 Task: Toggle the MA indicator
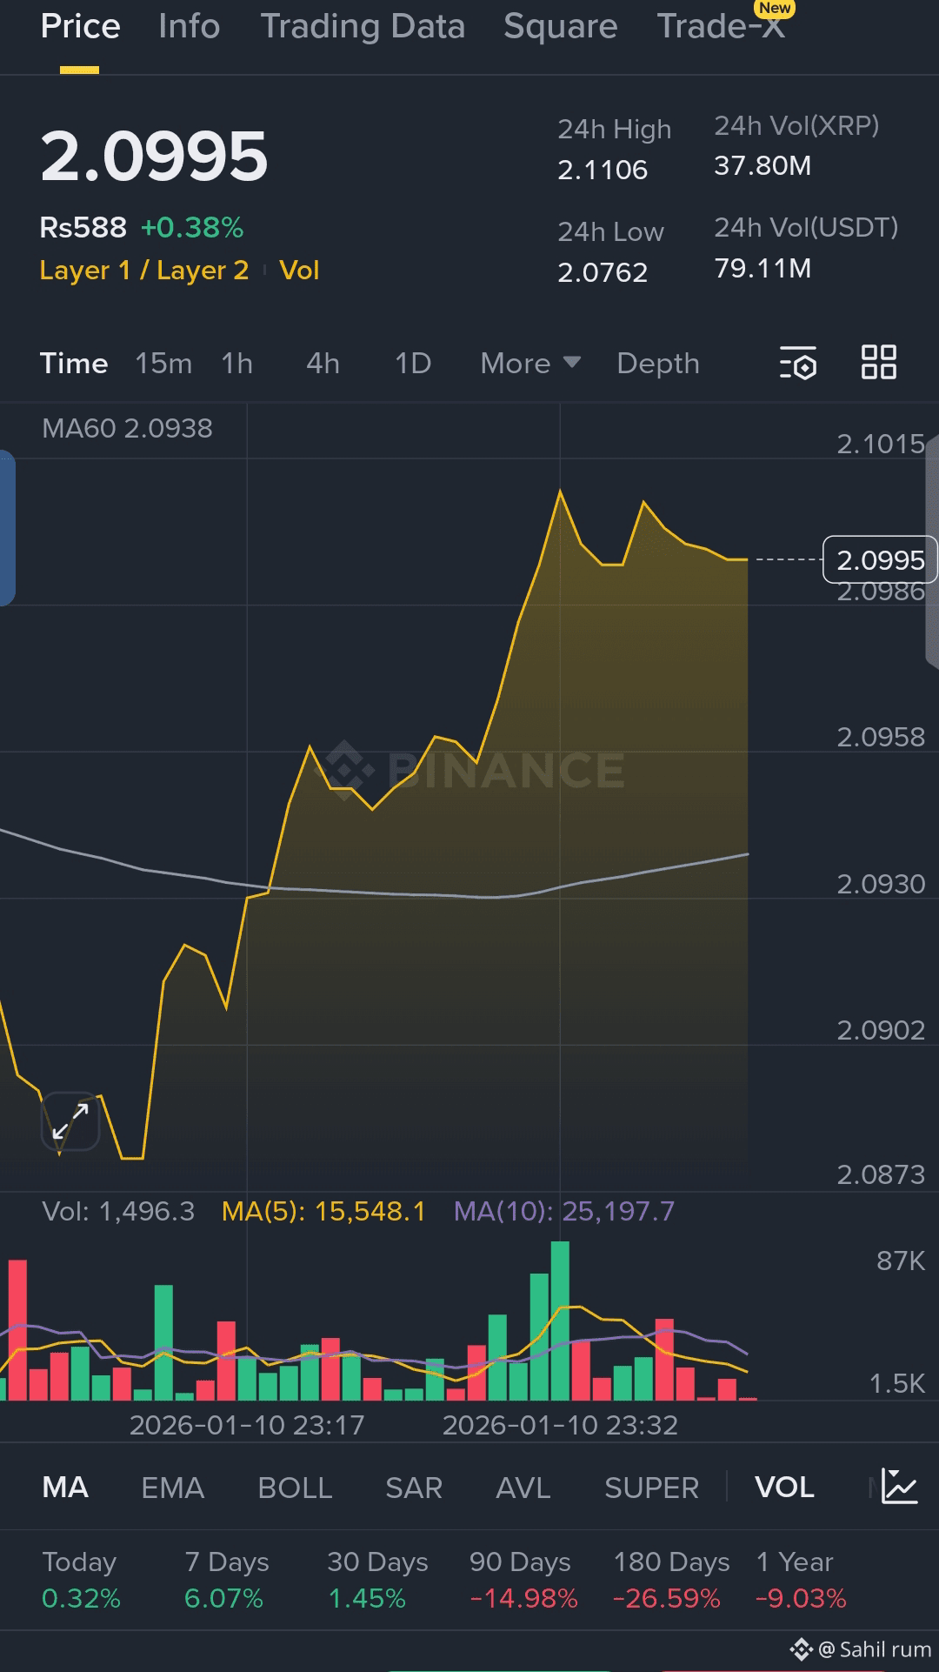[x=65, y=1487]
